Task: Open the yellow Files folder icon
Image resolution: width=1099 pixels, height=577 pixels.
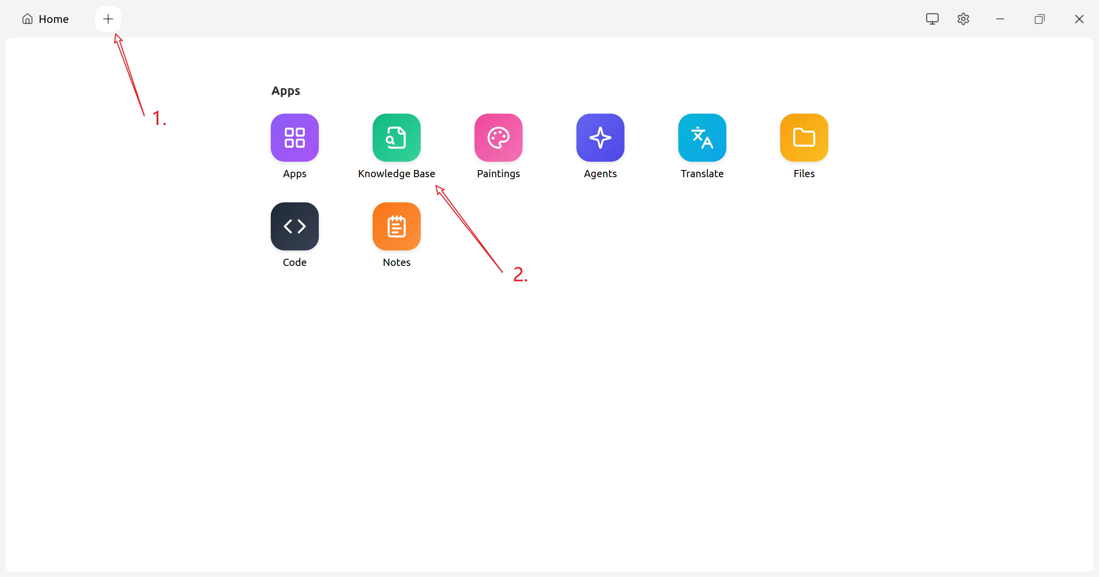Action: [x=804, y=137]
